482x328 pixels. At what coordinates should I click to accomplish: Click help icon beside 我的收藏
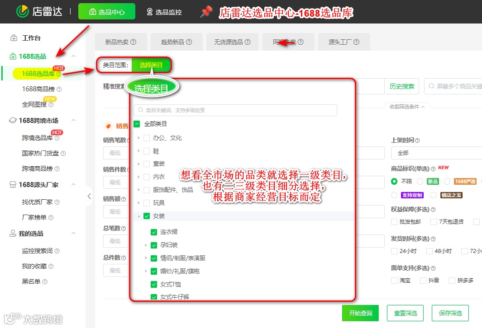pos(51,266)
